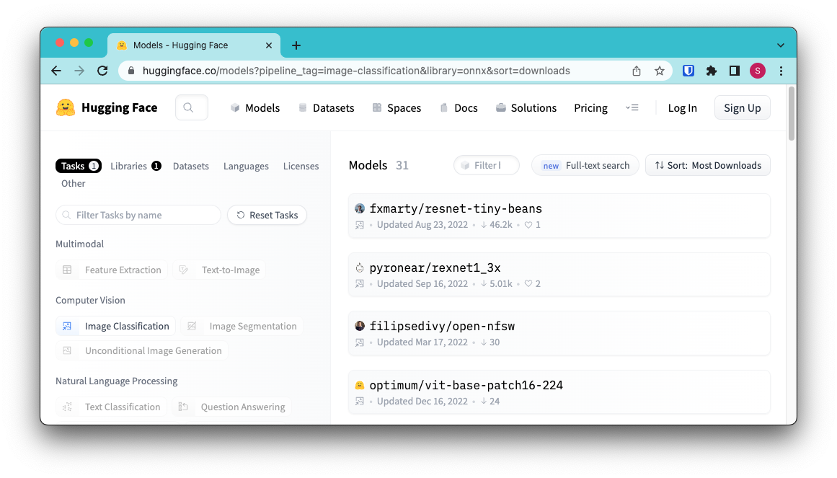Toggle the Image Segmentation task filter
The image size is (837, 478).
tap(242, 326)
